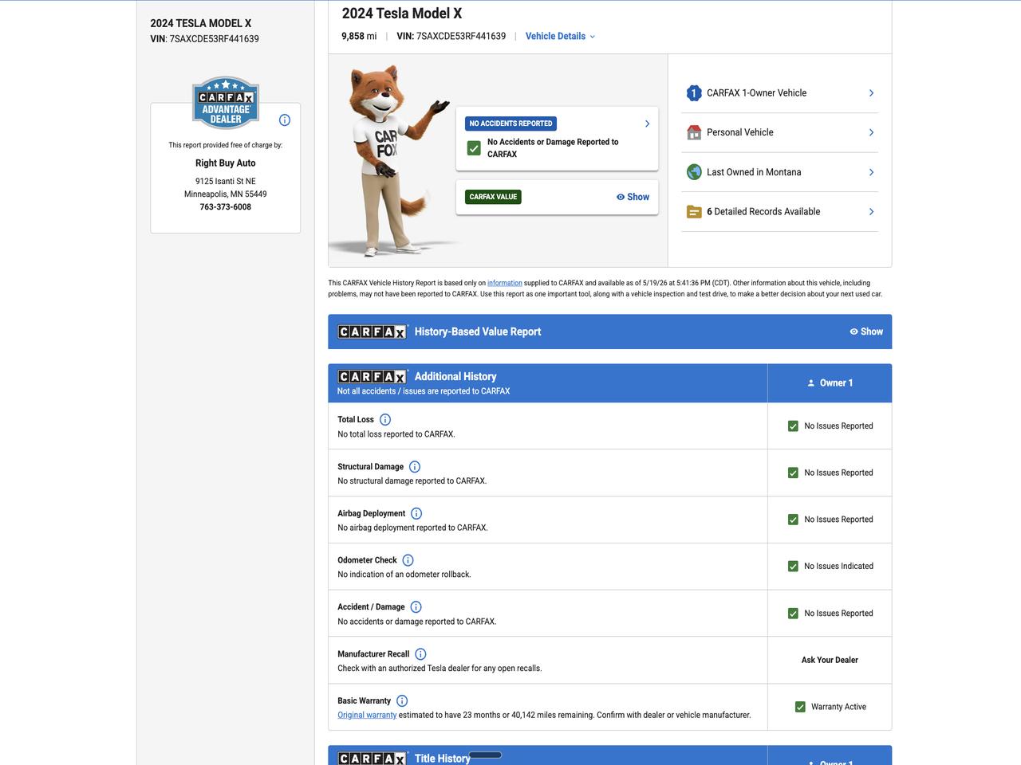
Task: Click the CARFAX 1-Owner Vehicle label
Action: [756, 93]
